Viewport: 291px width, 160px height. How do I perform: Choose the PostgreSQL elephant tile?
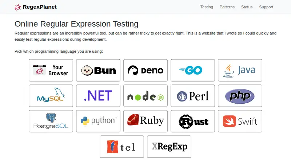(x=51, y=121)
